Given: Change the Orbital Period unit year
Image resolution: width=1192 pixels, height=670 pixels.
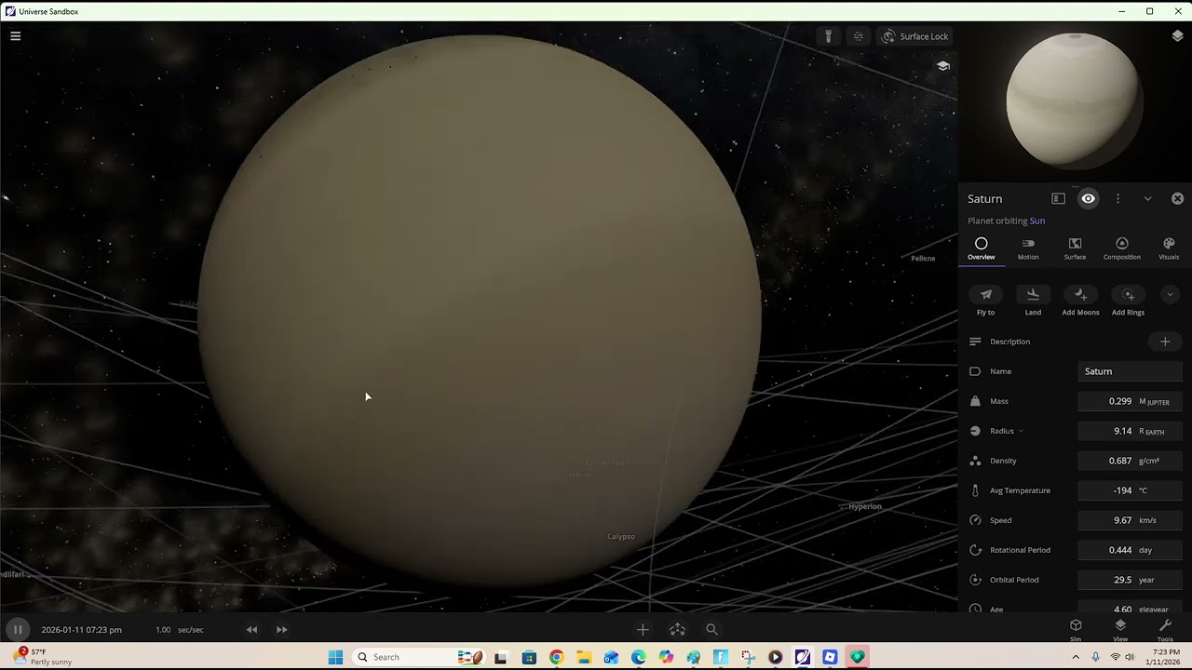Looking at the screenshot, I should tap(1146, 580).
